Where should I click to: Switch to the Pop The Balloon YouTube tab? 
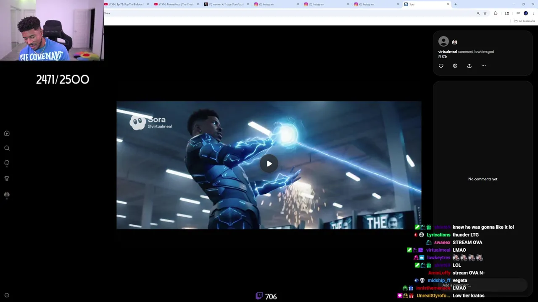pos(127,4)
